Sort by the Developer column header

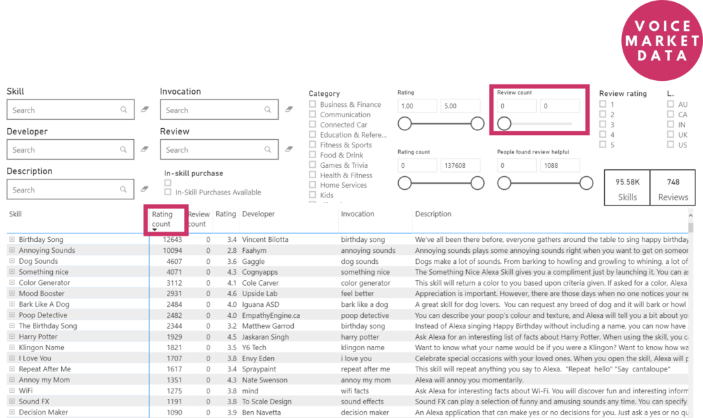(x=258, y=214)
